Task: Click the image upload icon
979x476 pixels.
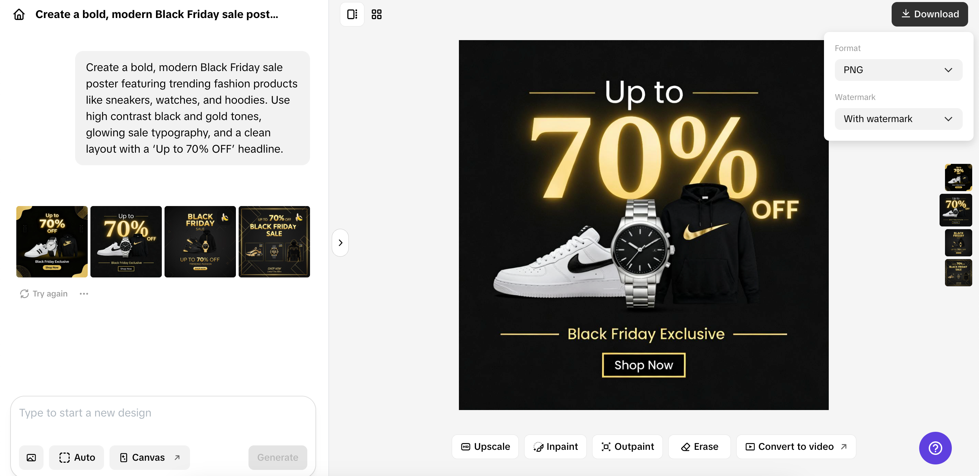Action: (31, 457)
